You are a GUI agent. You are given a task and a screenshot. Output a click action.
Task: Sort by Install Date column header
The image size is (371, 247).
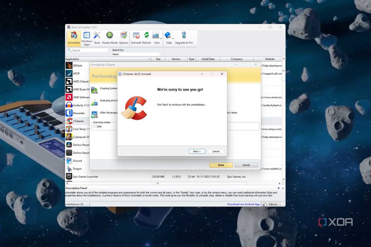point(208,59)
